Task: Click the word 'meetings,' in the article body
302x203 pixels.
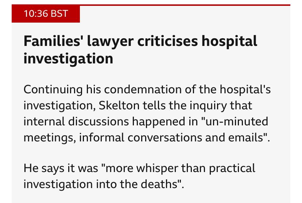Action: 50,137
